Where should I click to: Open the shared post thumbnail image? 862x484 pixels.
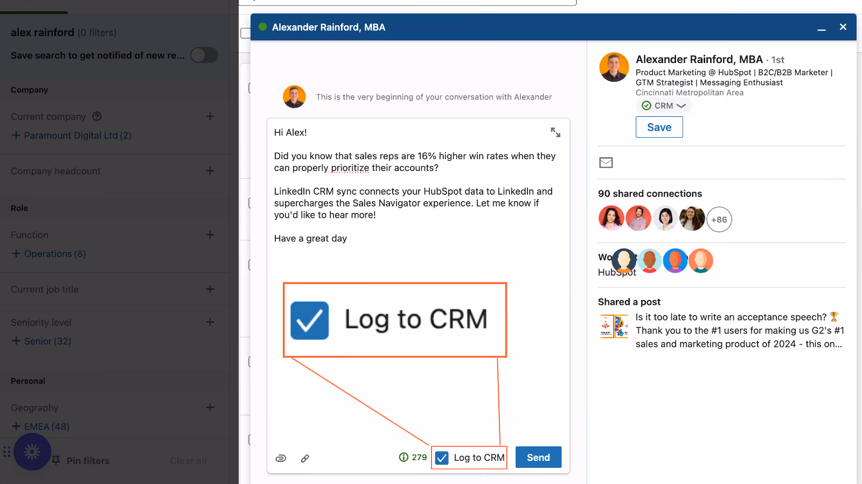pyautogui.click(x=614, y=326)
